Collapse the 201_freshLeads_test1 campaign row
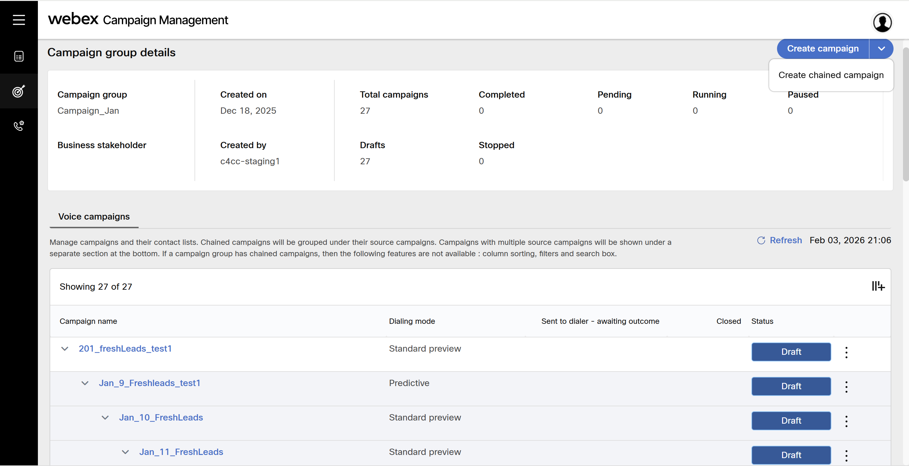This screenshot has height=466, width=909. [x=65, y=349]
